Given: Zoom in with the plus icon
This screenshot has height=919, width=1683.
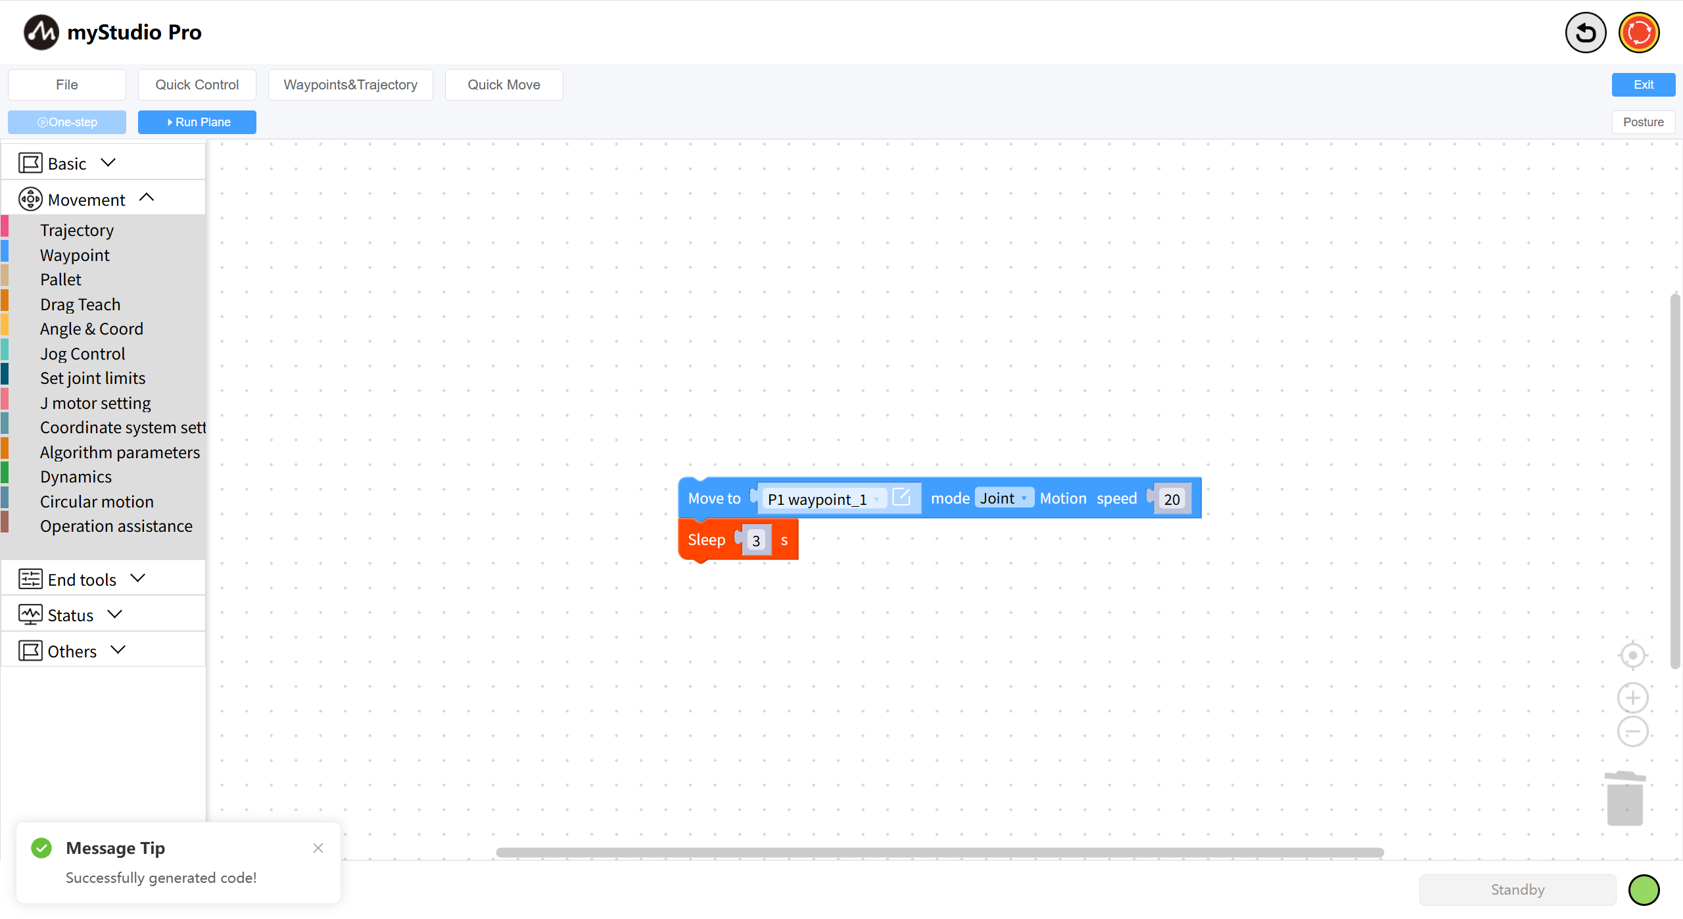Looking at the screenshot, I should coord(1632,698).
